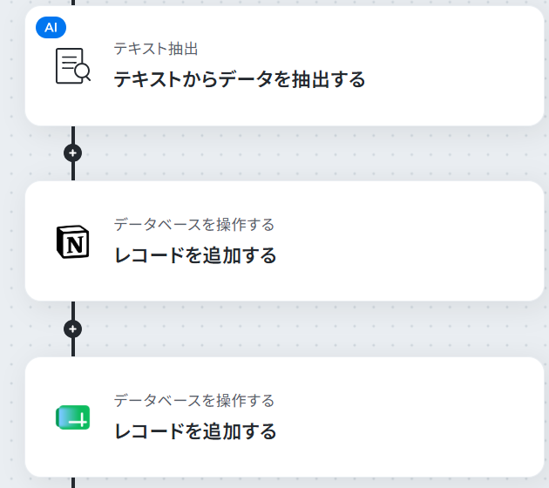
Task: Add a step below the text extraction card
Action: click(73, 153)
